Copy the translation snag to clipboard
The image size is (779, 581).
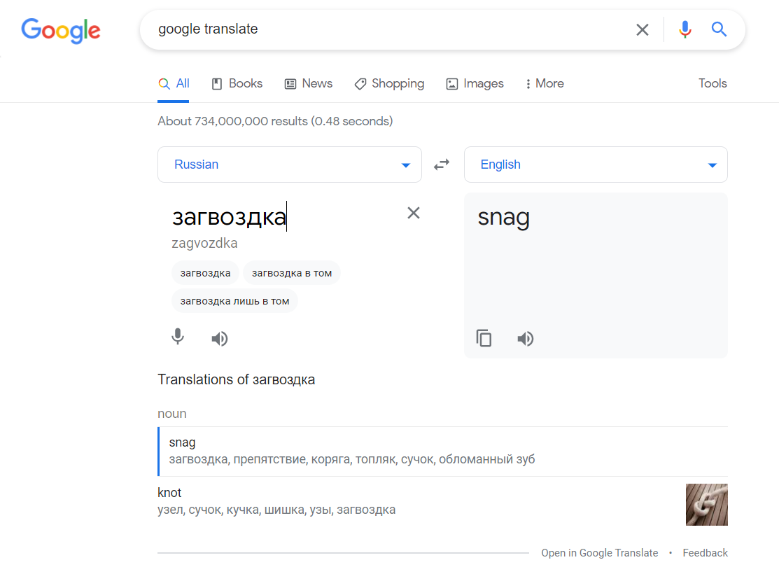click(x=484, y=339)
